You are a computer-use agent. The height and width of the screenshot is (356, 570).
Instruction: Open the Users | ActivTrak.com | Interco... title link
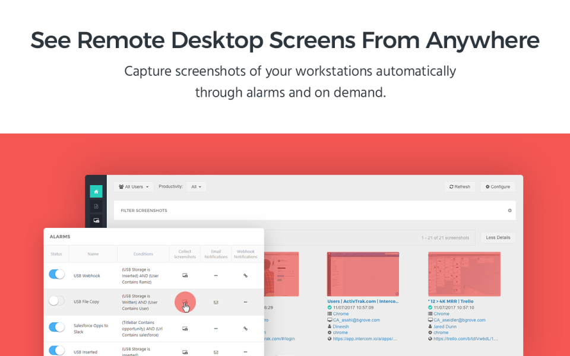point(363,301)
